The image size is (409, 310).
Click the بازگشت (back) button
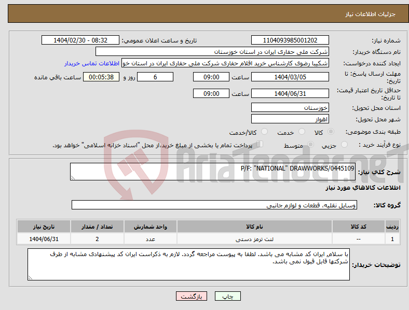click(192, 296)
